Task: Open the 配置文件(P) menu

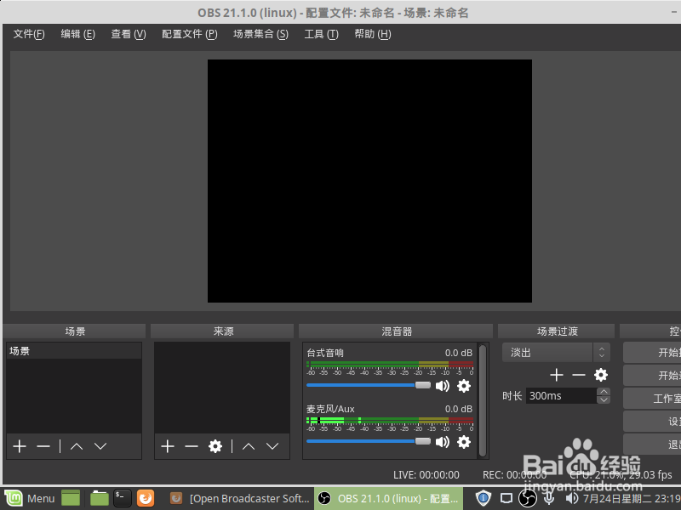Action: [189, 34]
